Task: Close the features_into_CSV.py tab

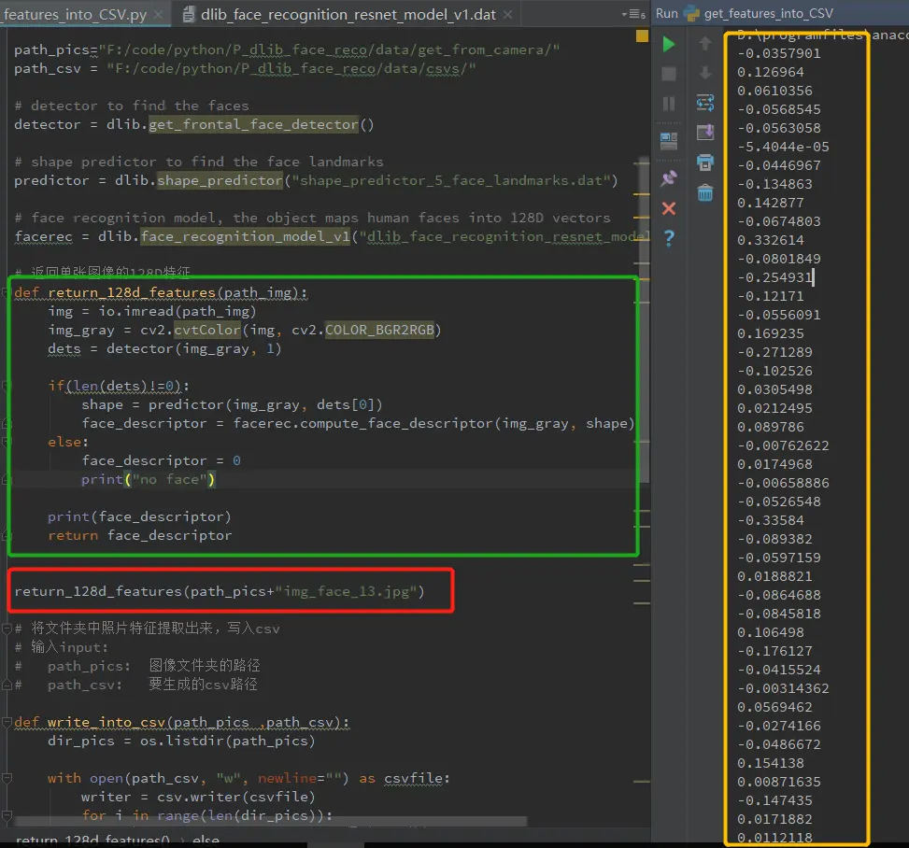Action: (x=158, y=15)
